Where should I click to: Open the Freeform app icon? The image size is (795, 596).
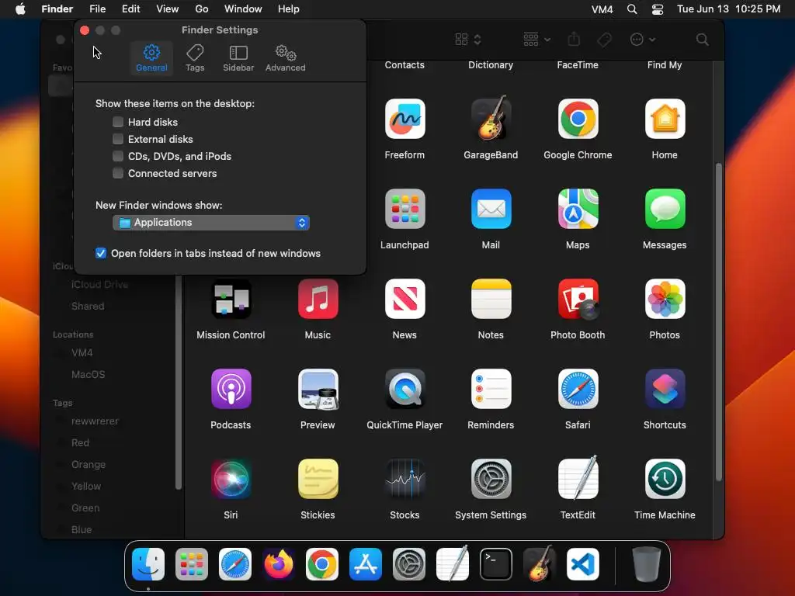[404, 119]
